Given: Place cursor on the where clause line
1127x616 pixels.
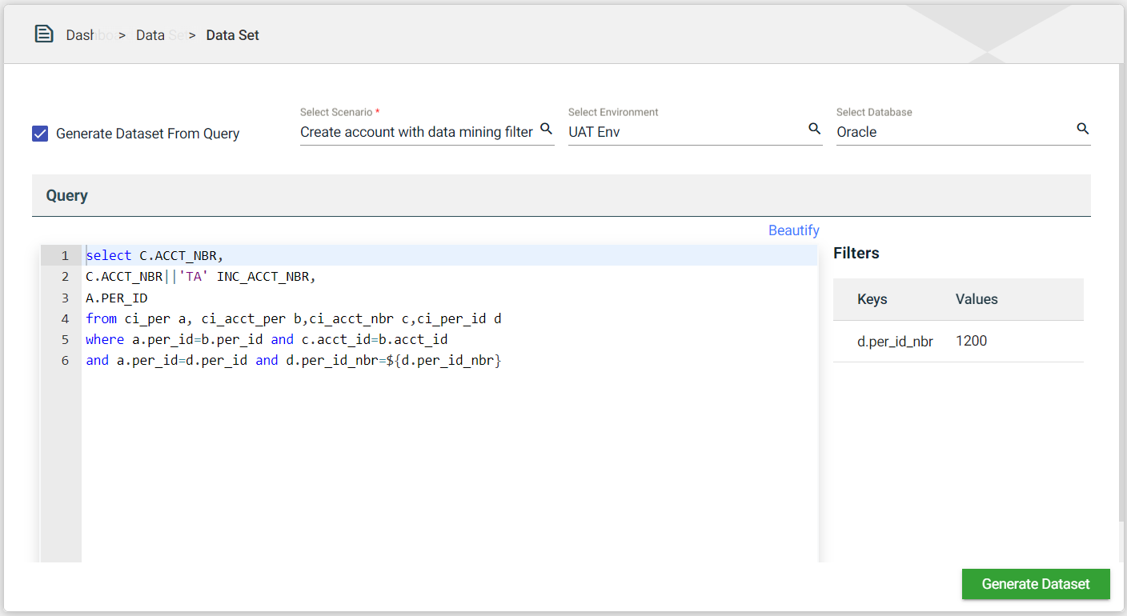Looking at the screenshot, I should tap(320, 339).
